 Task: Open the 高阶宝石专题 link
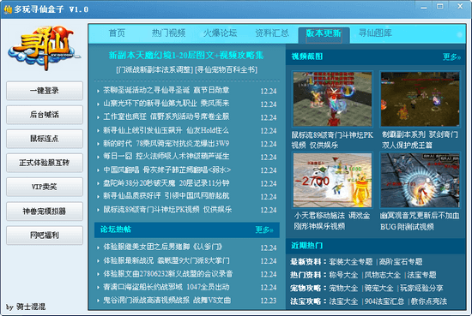401,262
